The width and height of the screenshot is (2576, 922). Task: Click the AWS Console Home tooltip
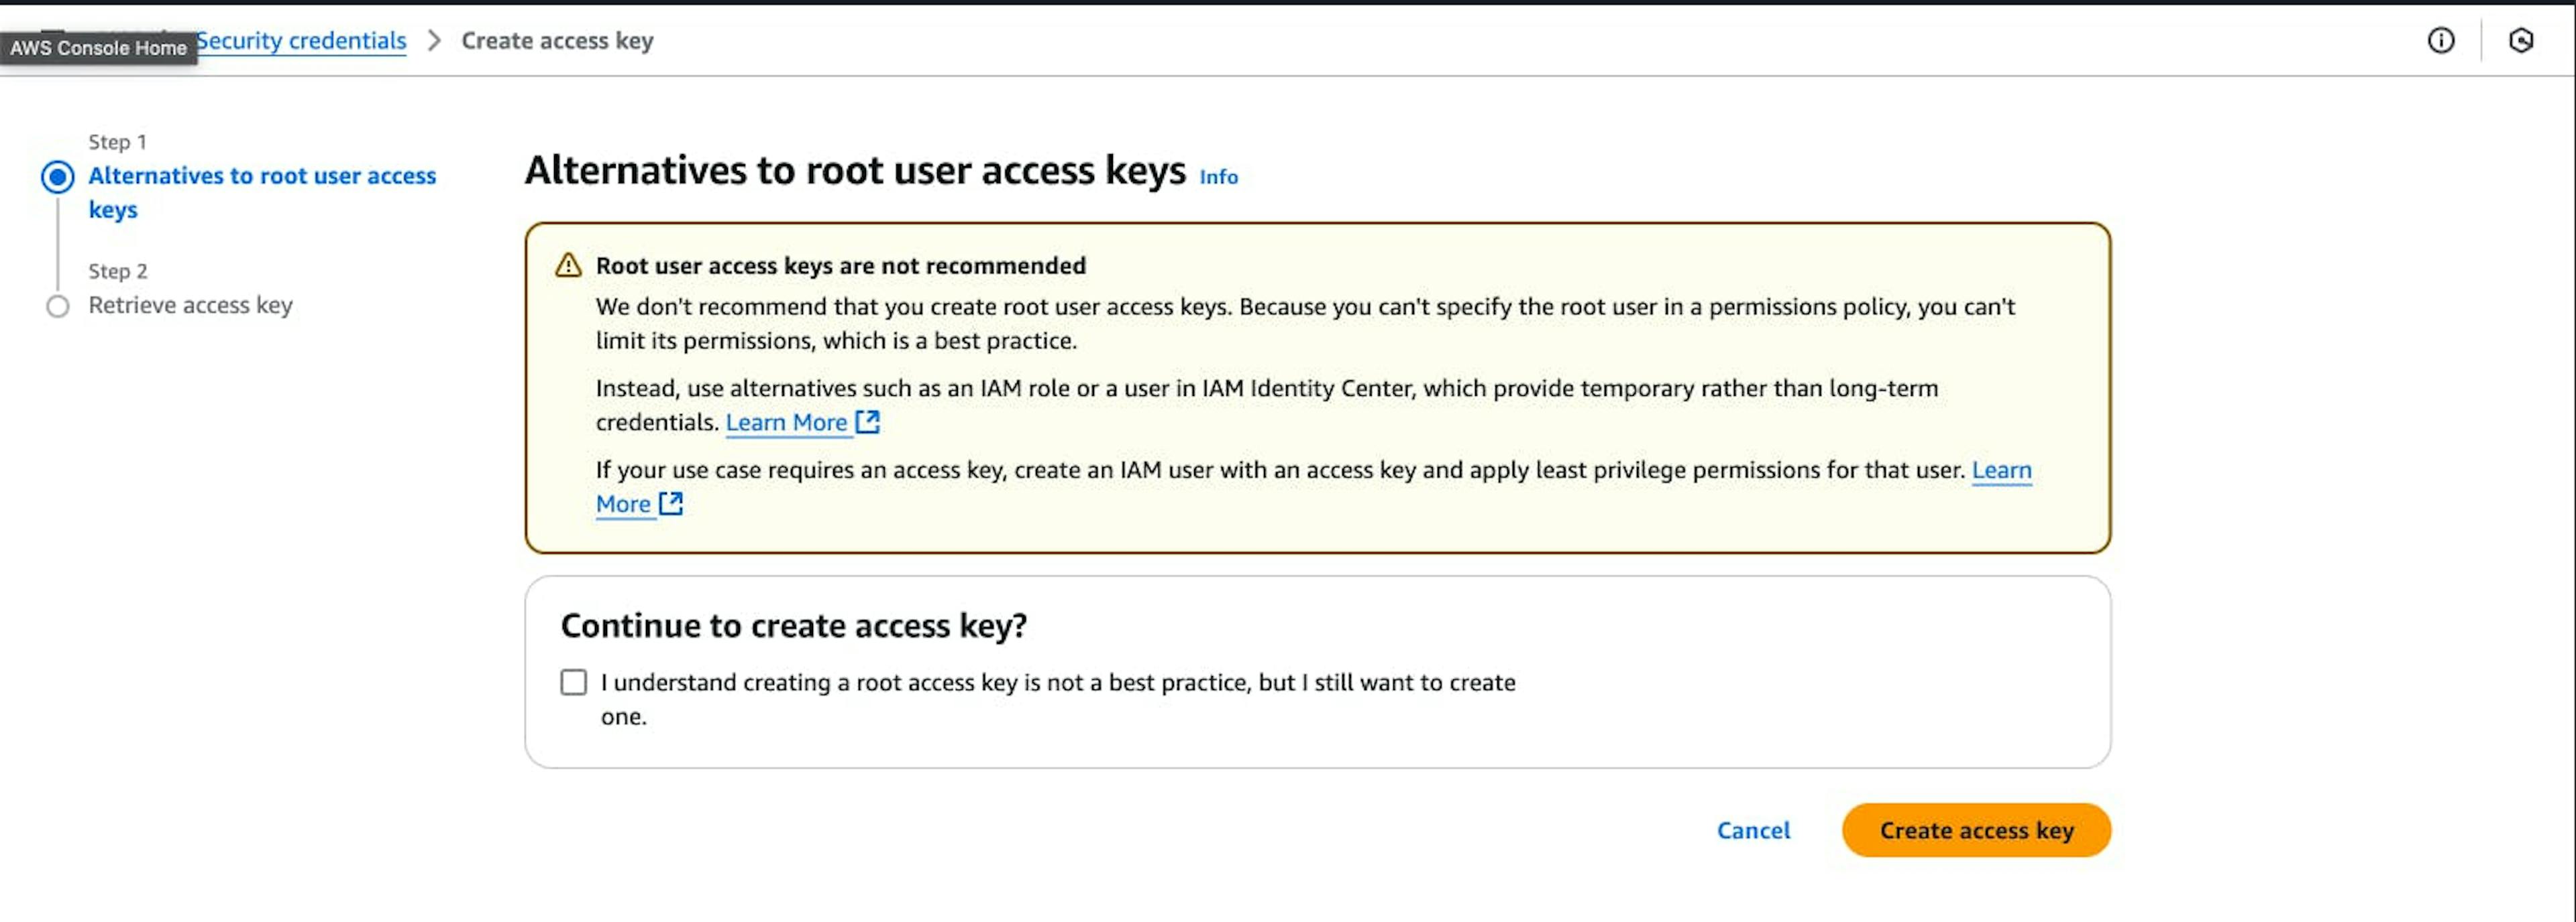(x=99, y=48)
